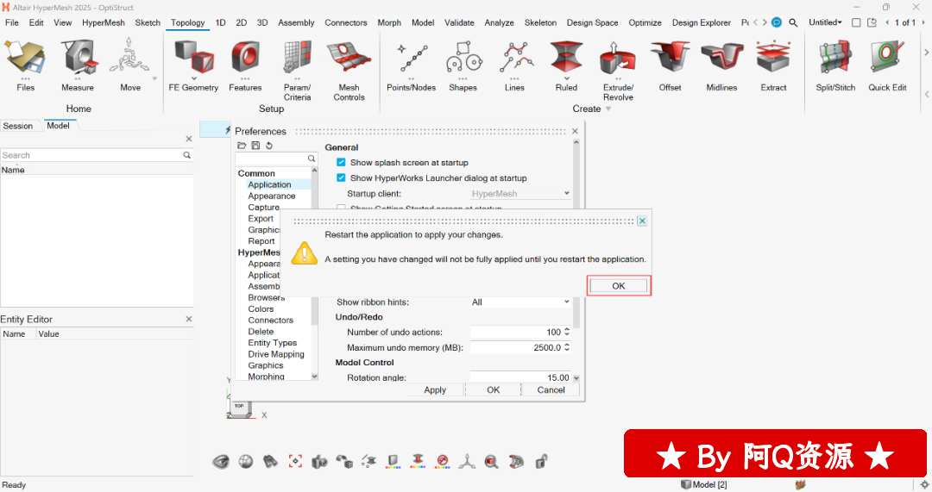Select the Lines tool
Viewport: 932px width, 492px height.
click(x=514, y=65)
